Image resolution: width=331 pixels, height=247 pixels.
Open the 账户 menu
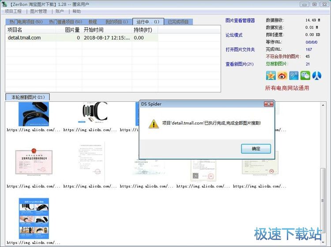[60, 11]
